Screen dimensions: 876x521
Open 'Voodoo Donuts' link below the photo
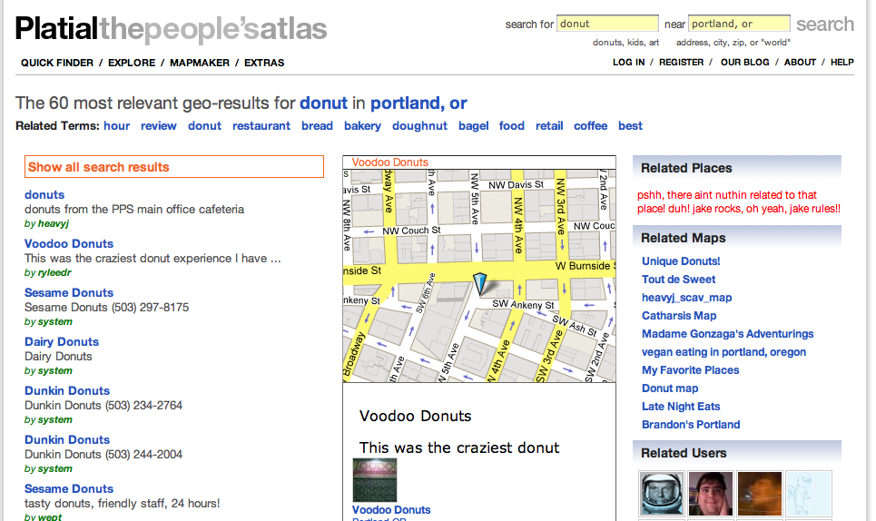(x=391, y=510)
